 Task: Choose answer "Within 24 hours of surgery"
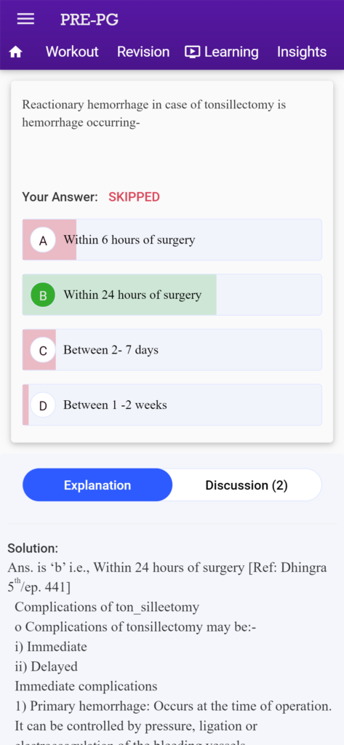tap(172, 295)
